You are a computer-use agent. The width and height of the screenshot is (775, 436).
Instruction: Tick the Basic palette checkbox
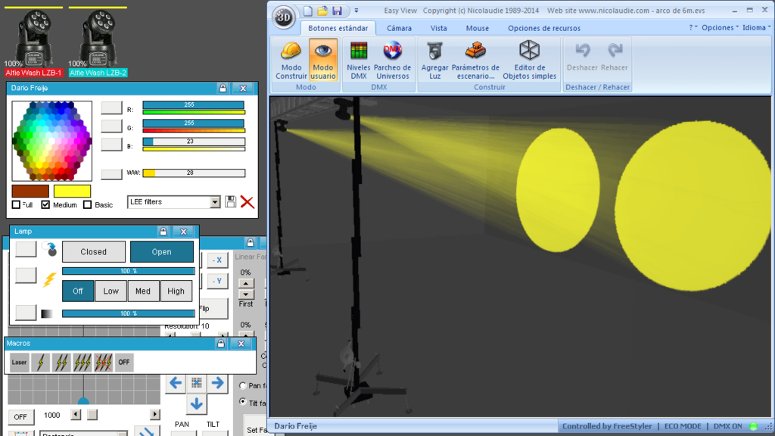pos(88,204)
